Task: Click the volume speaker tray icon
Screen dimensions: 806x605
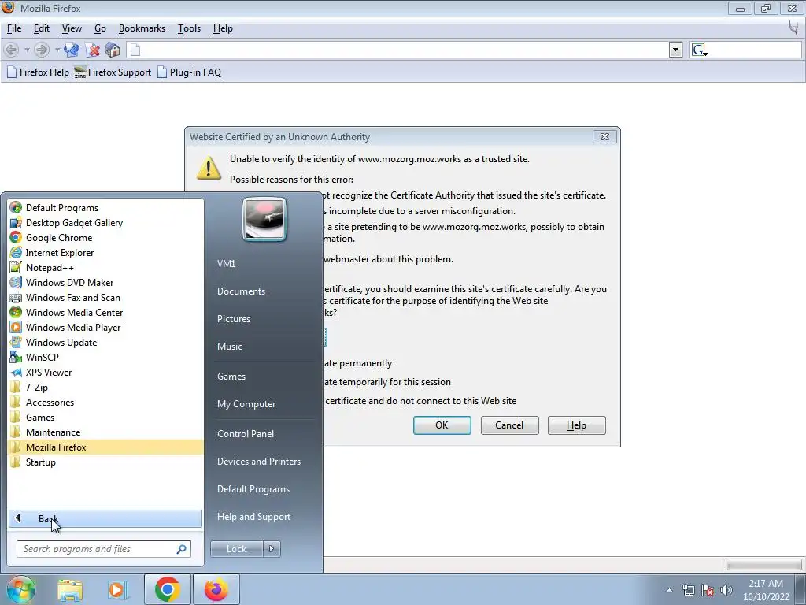Action: [726, 590]
